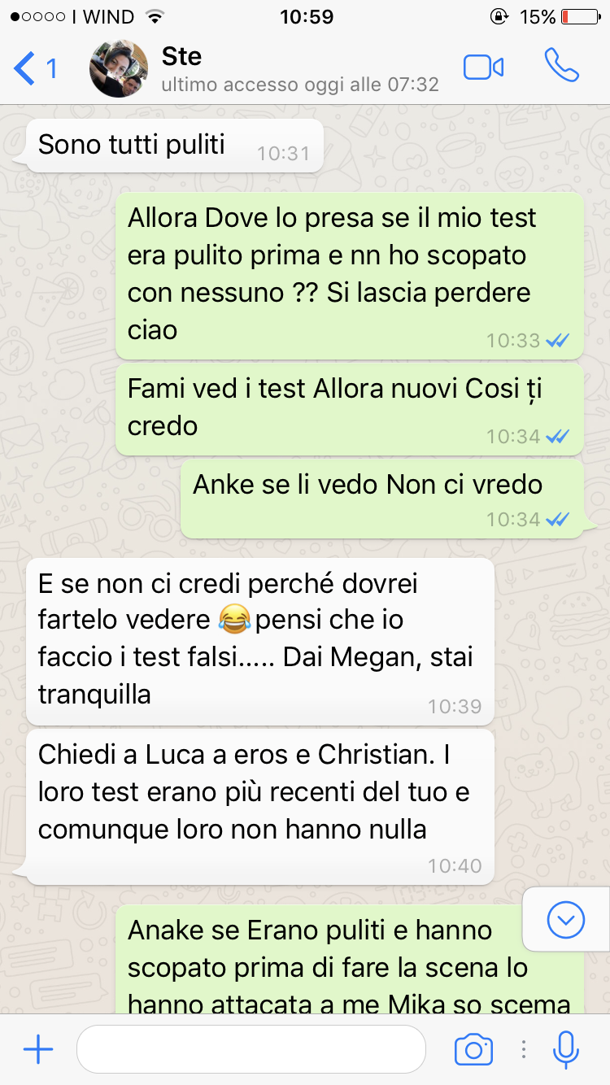The height and width of the screenshot is (1085, 610).
Task: Tap the microphone to record voice message
Action: coord(565,1049)
